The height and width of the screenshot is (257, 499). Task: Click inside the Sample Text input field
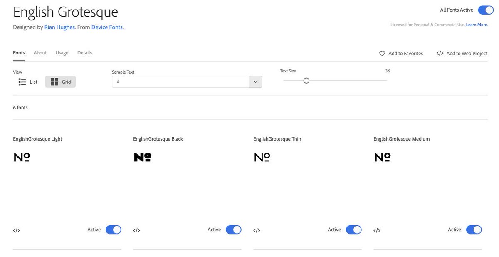[179, 82]
